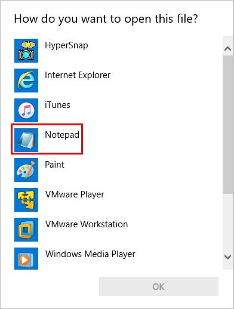Click the VMware Player arrows icon
The width and height of the screenshot is (234, 309).
pos(26,200)
